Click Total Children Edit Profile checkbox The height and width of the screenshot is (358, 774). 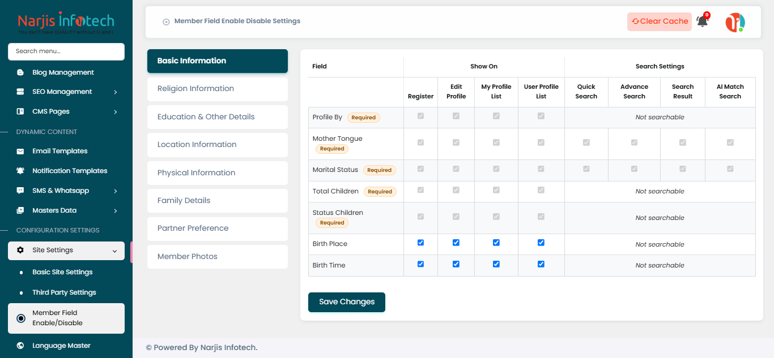[456, 190]
